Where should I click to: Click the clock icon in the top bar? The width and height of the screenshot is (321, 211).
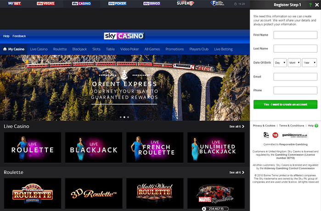[x=236, y=4]
